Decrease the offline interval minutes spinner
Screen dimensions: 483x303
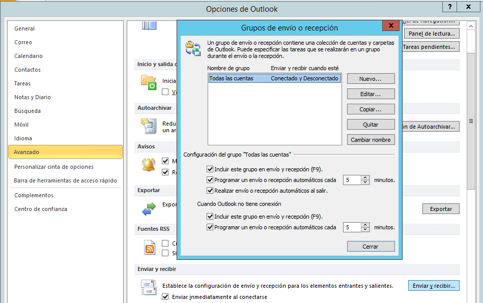[365, 229]
